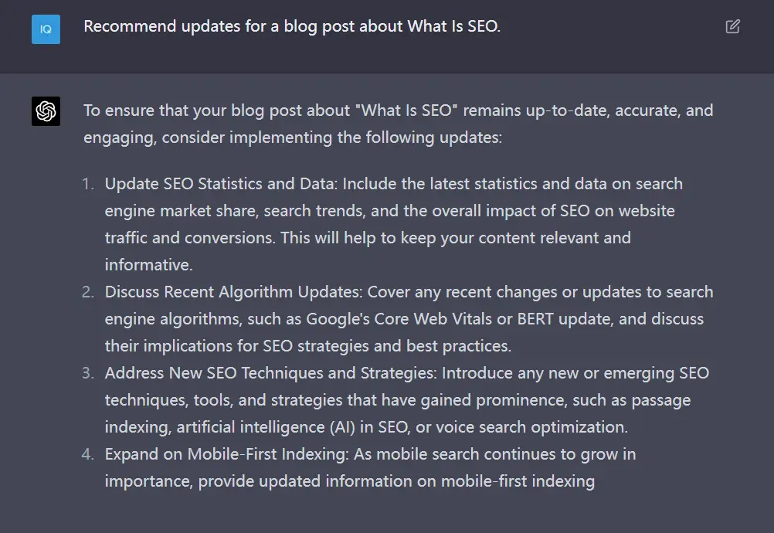Click the blue IQ user avatar

click(x=46, y=29)
